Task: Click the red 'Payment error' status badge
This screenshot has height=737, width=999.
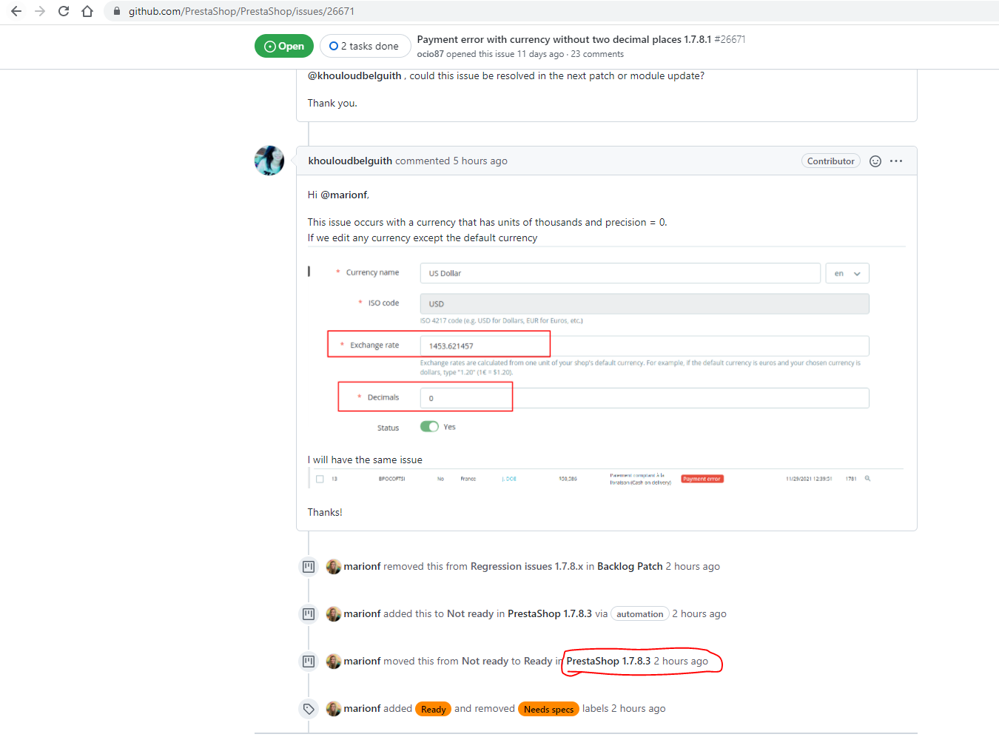Action: [x=702, y=479]
